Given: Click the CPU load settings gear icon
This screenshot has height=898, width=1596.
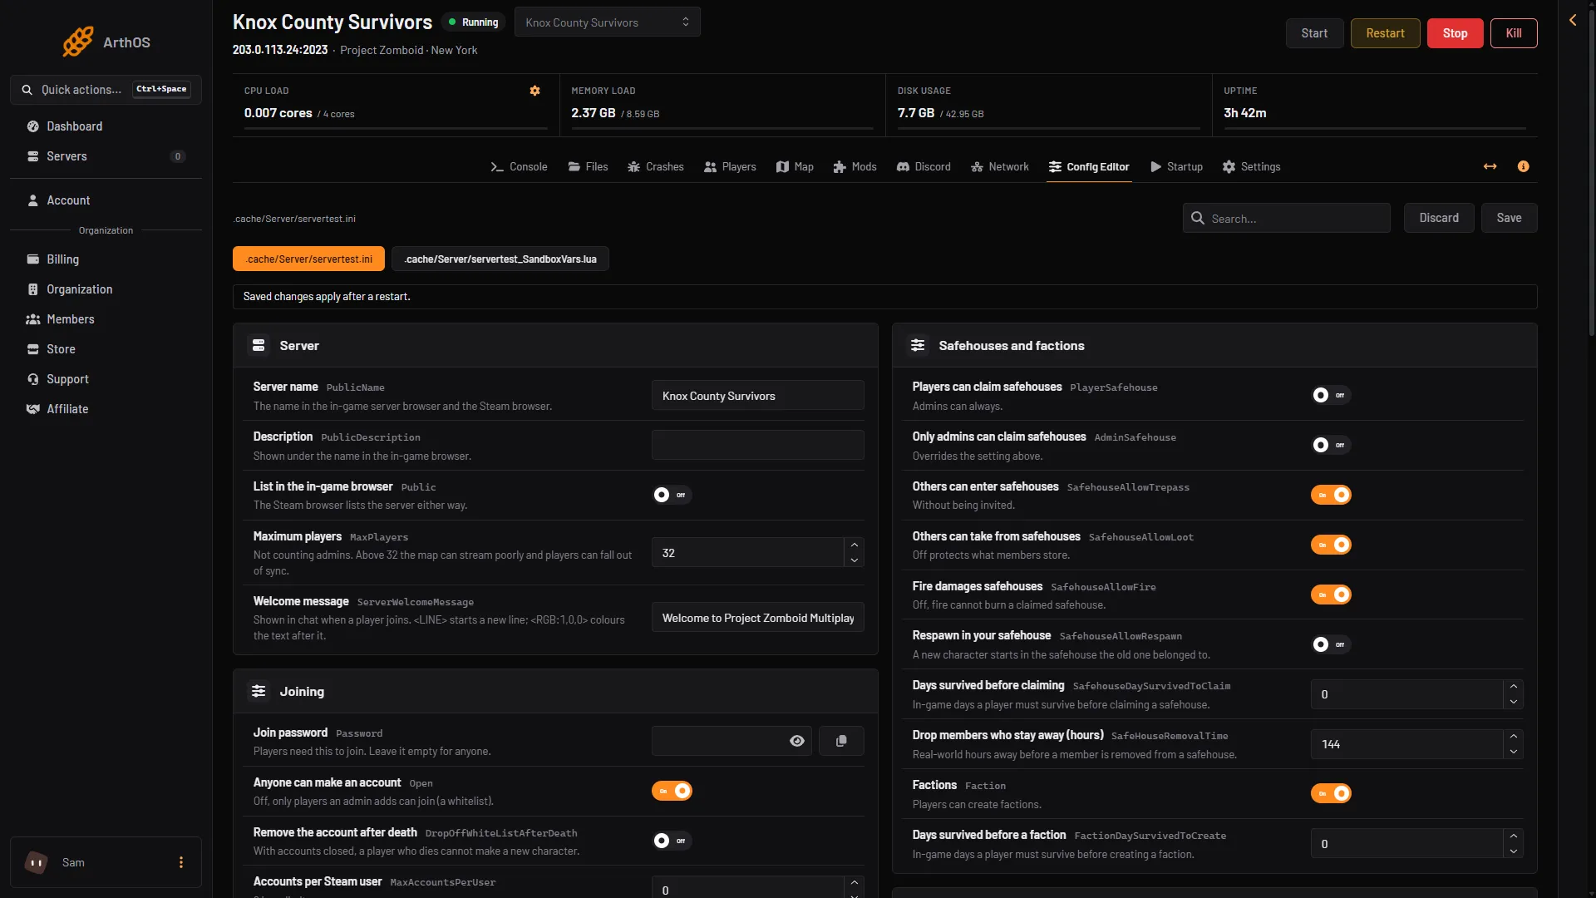Looking at the screenshot, I should [x=534, y=91].
